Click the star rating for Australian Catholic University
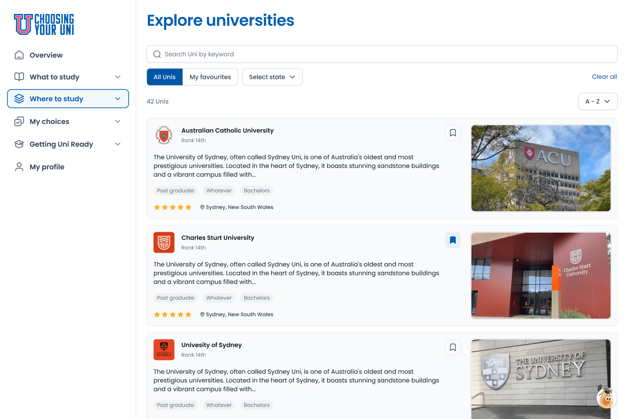Screen dimensions: 628x419 point(173,207)
